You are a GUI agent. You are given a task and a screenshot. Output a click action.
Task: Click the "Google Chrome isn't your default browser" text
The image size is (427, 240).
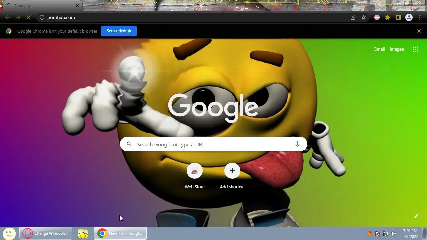point(57,31)
